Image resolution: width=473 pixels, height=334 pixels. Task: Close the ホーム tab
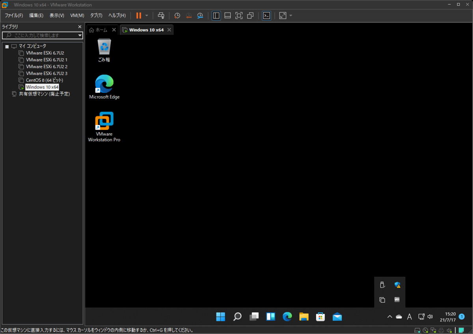click(114, 30)
